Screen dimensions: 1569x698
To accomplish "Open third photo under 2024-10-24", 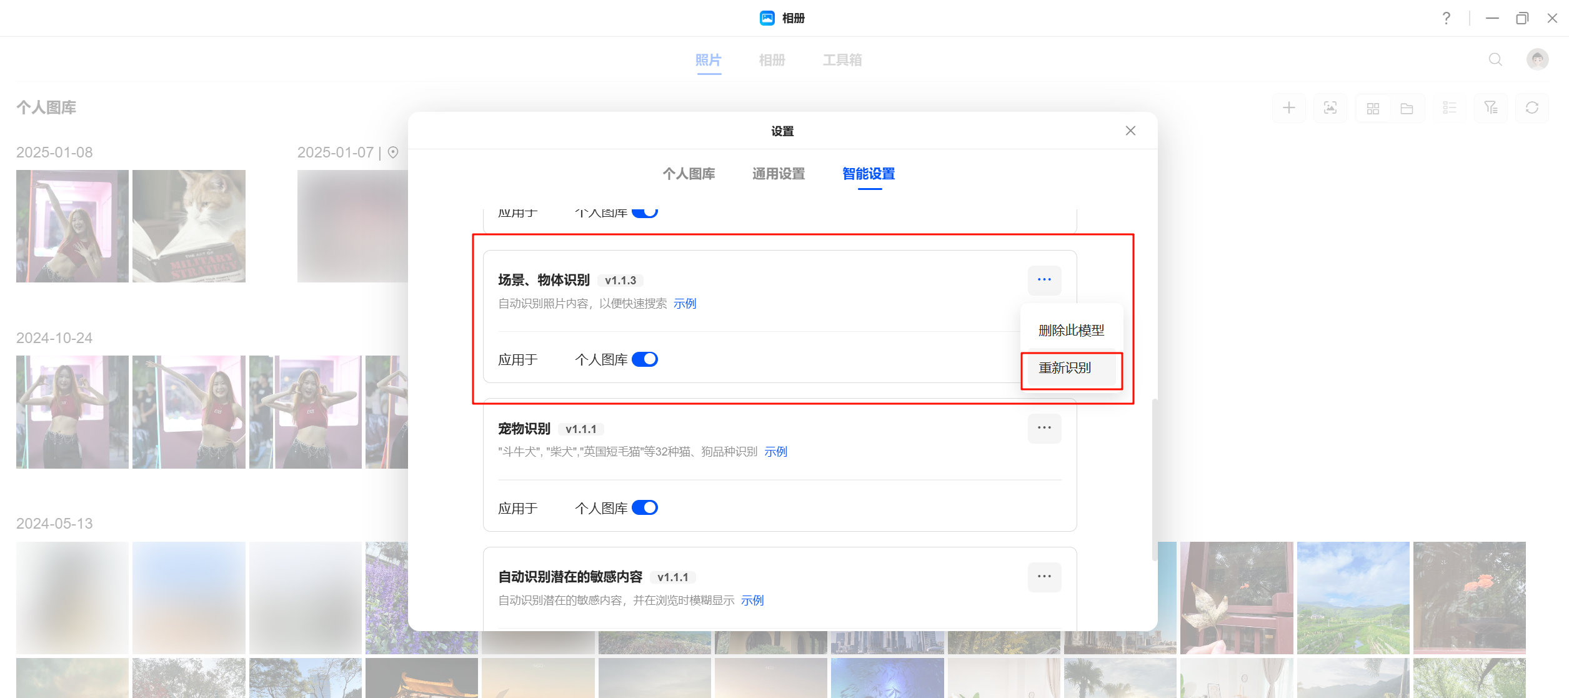I will pyautogui.click(x=305, y=412).
